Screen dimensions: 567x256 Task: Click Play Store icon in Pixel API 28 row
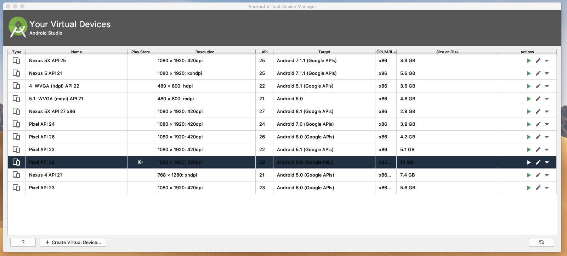pyautogui.click(x=141, y=162)
